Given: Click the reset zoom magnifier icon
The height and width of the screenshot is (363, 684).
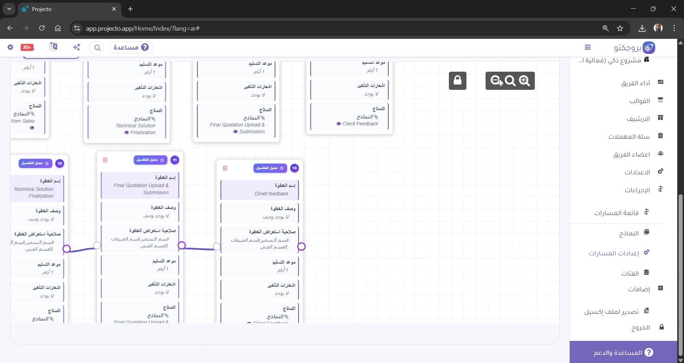Looking at the screenshot, I should (510, 81).
